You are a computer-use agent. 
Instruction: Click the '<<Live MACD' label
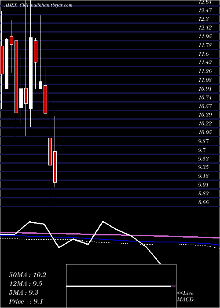pos(185,296)
